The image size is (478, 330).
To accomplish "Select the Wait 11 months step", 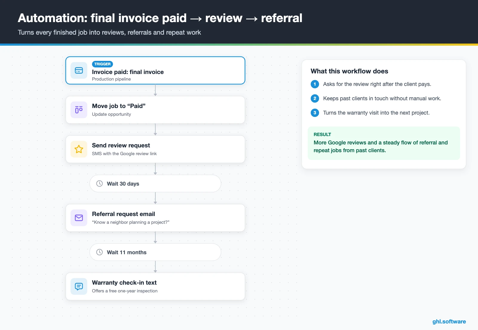I will coord(155,252).
